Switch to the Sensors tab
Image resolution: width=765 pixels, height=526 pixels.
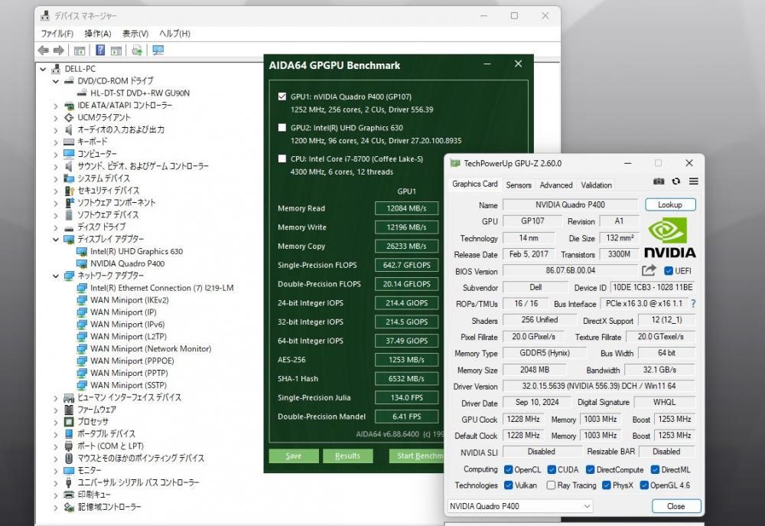(x=519, y=185)
